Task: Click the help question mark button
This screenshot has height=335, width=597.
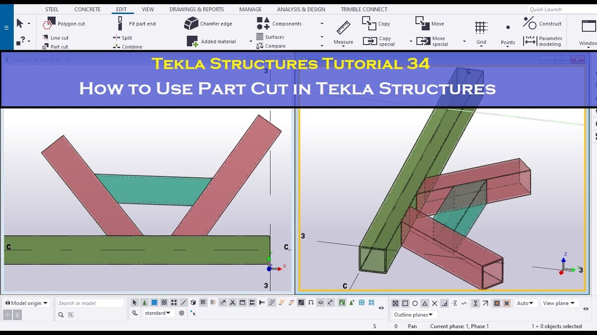Action: (x=21, y=42)
